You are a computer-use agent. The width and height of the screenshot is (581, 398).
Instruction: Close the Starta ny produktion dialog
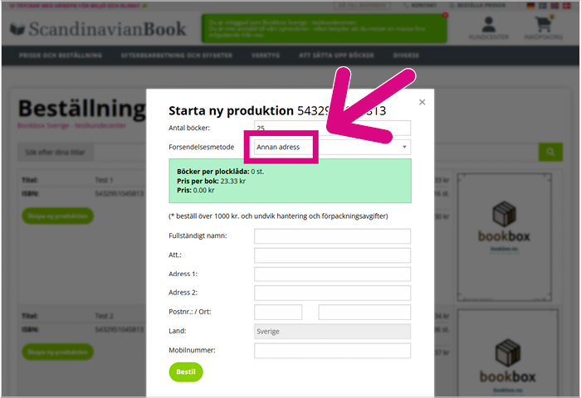click(422, 102)
